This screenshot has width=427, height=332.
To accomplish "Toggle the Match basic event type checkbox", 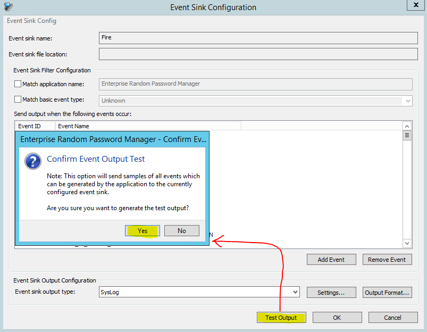I will pyautogui.click(x=18, y=99).
